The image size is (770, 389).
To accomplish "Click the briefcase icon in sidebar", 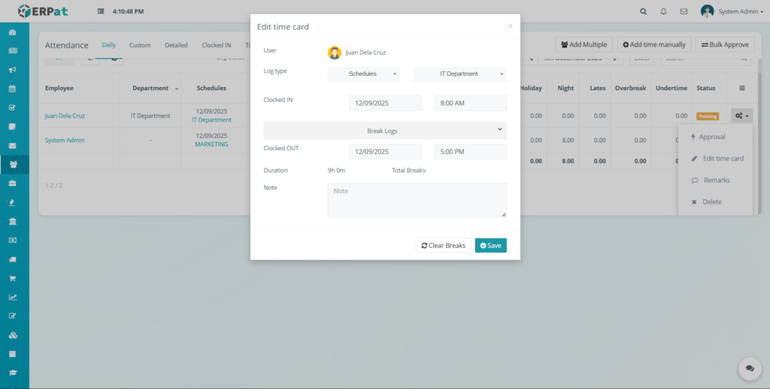I will point(13,183).
